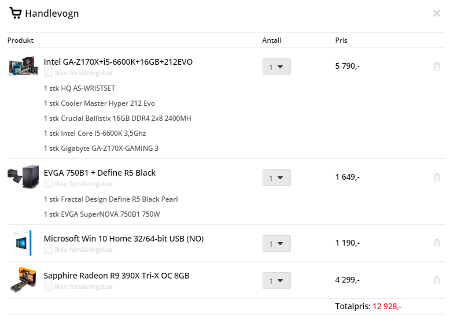454x323 pixels.
Task: Open the Sapphire Radeon R9 390X Tri-X link
Action: click(x=116, y=276)
